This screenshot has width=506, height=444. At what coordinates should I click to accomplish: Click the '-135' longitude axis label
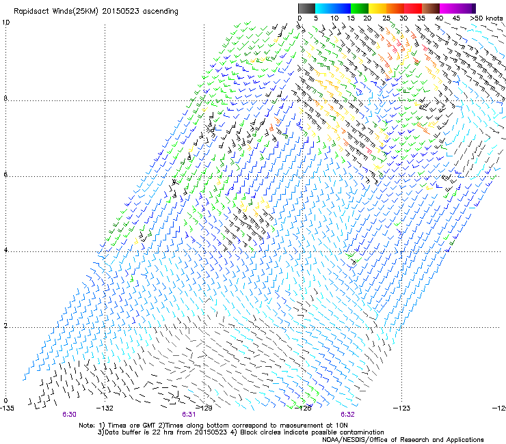tap(7, 408)
